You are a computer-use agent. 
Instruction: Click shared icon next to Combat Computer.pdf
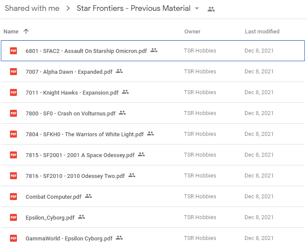coord(88,196)
